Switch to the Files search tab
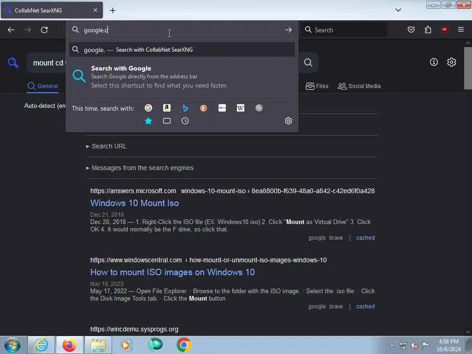Image resolution: width=472 pixels, height=354 pixels. point(317,86)
